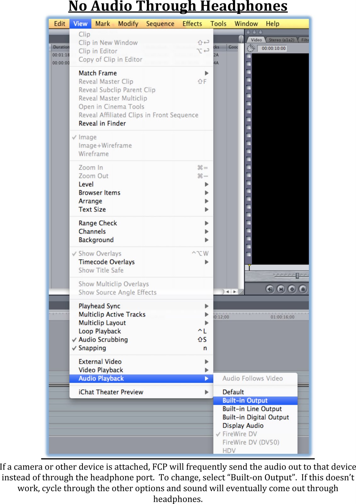Click the dimmed HDV output item
Viewport: 356px width, 504px height.
255,450
